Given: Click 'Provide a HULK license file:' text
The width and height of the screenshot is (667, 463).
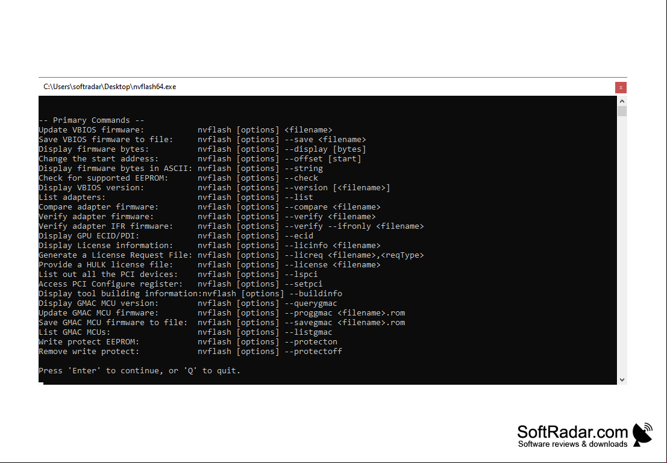Looking at the screenshot, I should tap(106, 265).
